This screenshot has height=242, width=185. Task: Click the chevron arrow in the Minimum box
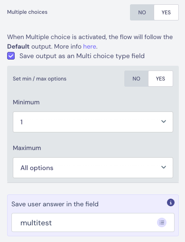[164, 121]
